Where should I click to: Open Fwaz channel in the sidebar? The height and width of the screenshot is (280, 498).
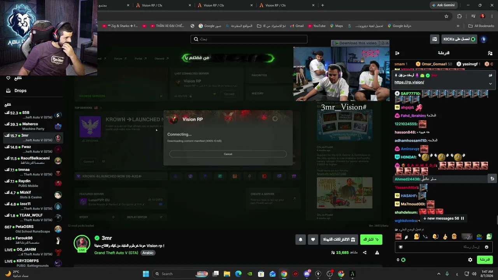[x=33, y=149]
